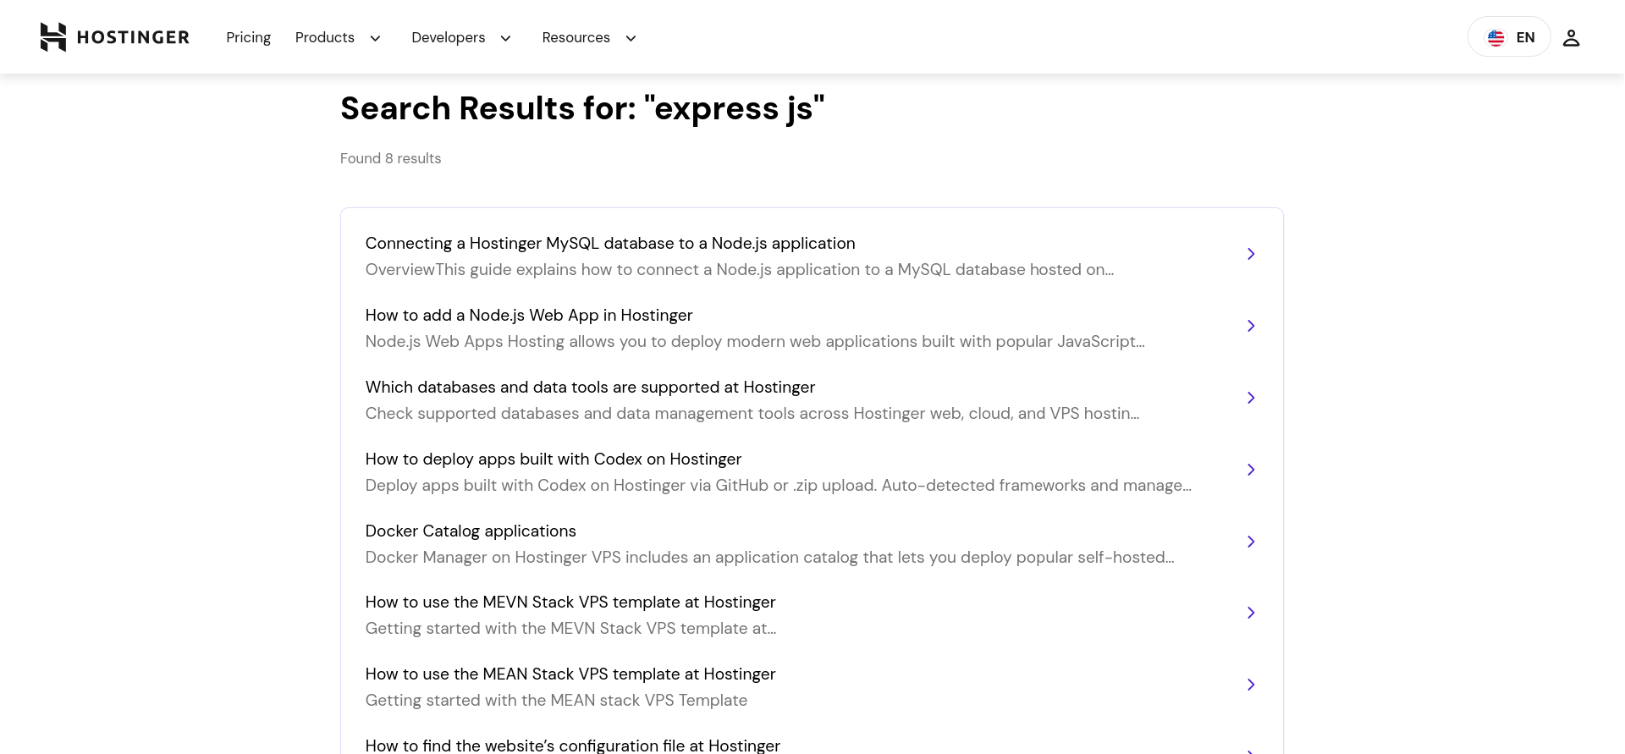The width and height of the screenshot is (1625, 754).
Task: Click the 'Search Results for: "express js"' heading
Action: [582, 108]
